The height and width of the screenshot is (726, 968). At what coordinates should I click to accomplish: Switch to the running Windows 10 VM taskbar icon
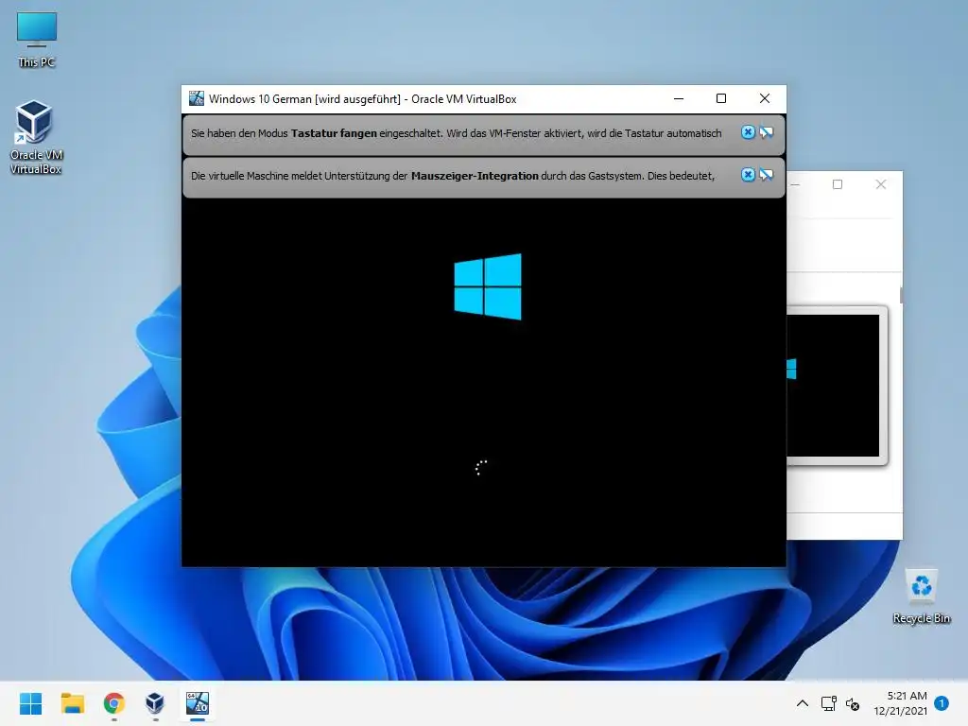198,703
